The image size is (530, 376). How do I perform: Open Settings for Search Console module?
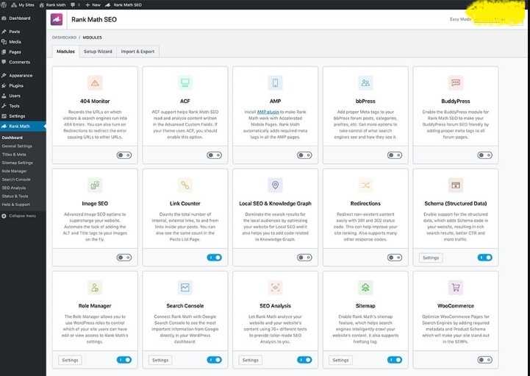(160, 360)
